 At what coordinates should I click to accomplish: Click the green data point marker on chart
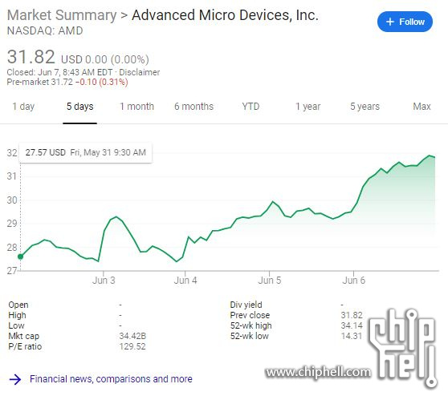pyautogui.click(x=20, y=257)
